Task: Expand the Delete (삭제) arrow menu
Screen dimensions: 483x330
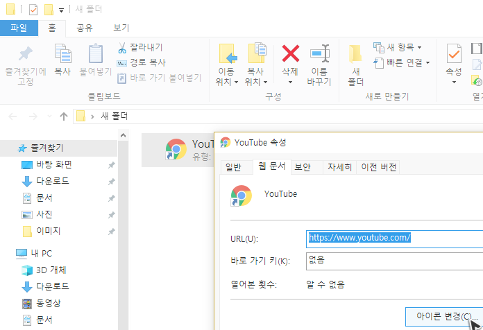Action: [x=290, y=82]
